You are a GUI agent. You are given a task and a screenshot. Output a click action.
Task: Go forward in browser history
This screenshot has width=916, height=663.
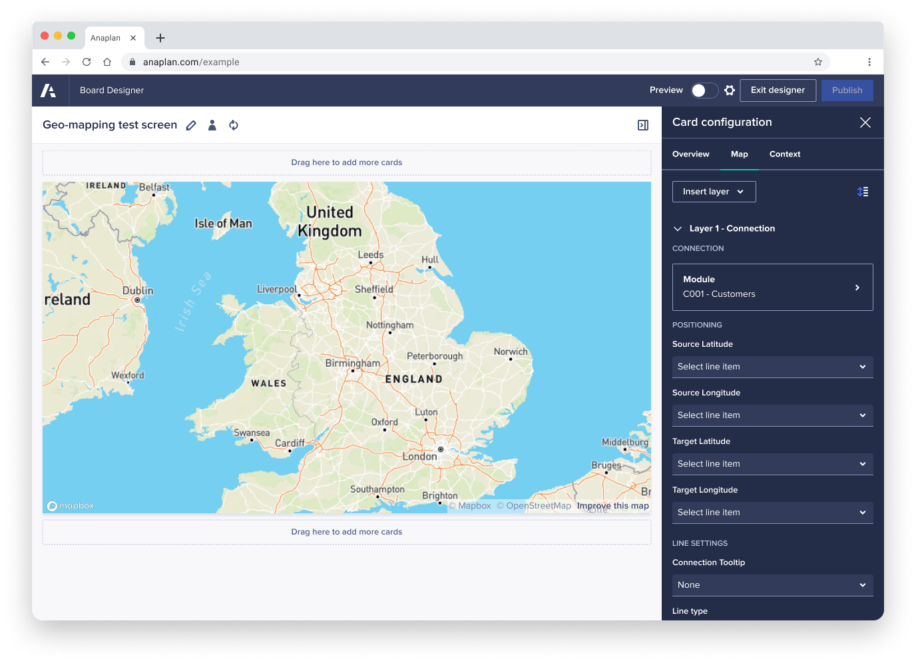coord(66,62)
